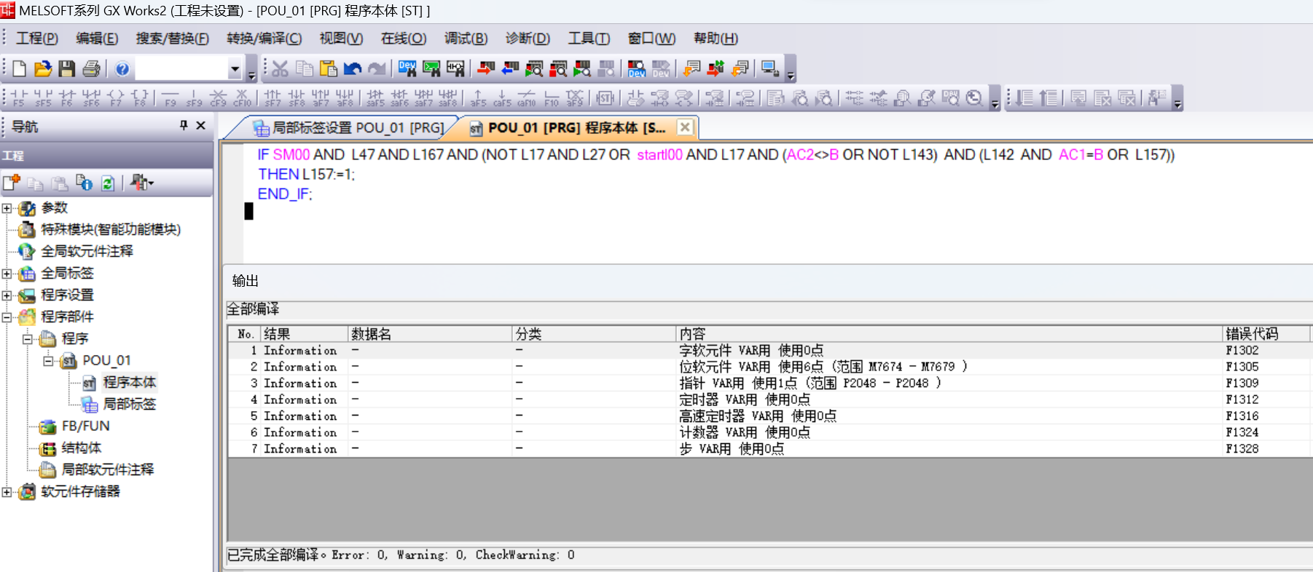Viewport: 1313px width, 572px height.
Task: Select first output row with code F1302
Action: tap(729, 351)
